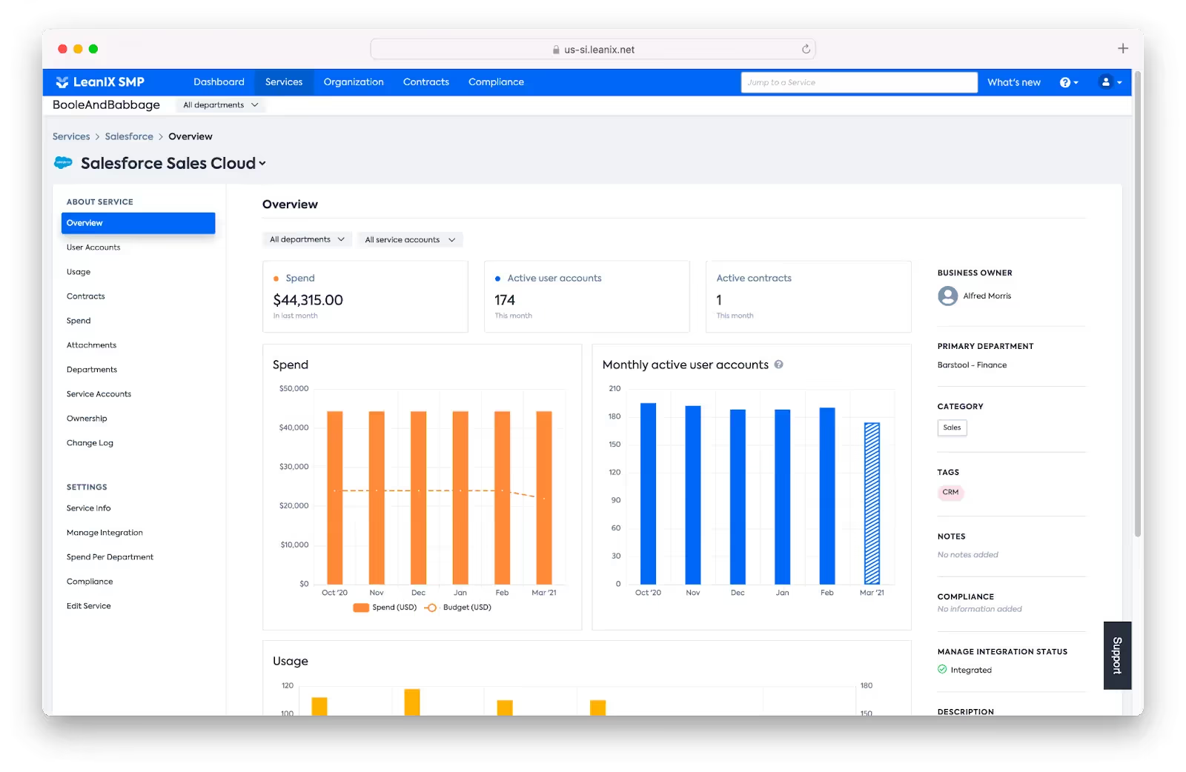
Task: Click the browser address bar
Action: [x=593, y=50]
